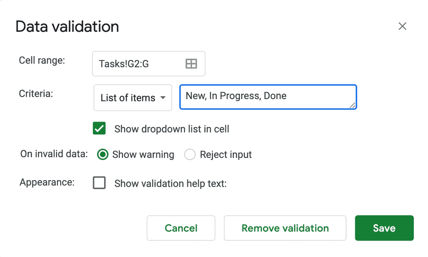Click the On invalid data label

tap(53, 154)
